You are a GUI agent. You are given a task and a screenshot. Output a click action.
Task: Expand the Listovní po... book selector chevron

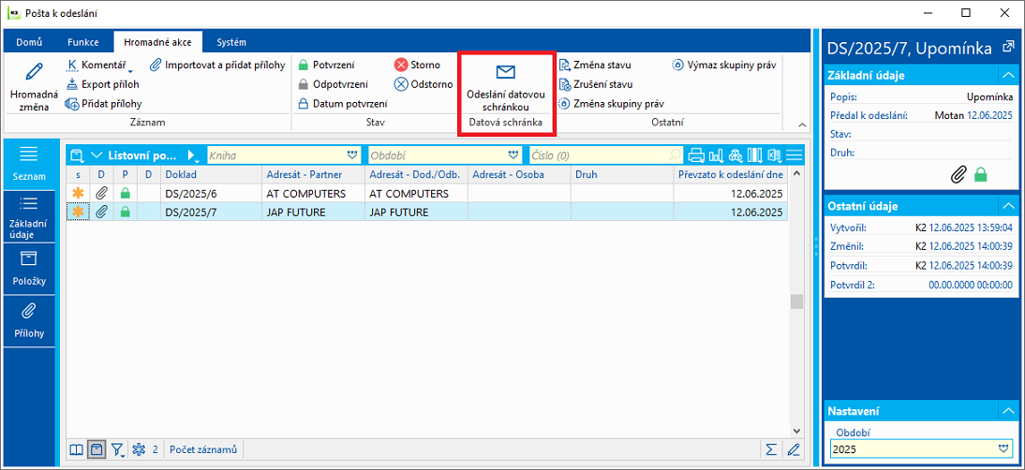97,155
